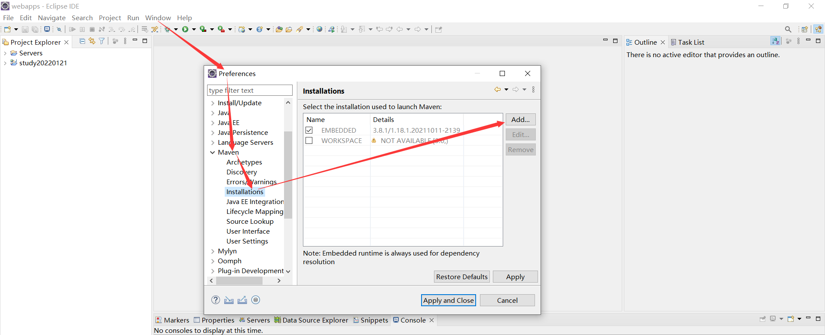Click the Last Edit Location icon
Screen dimensions: 825x335
379,29
